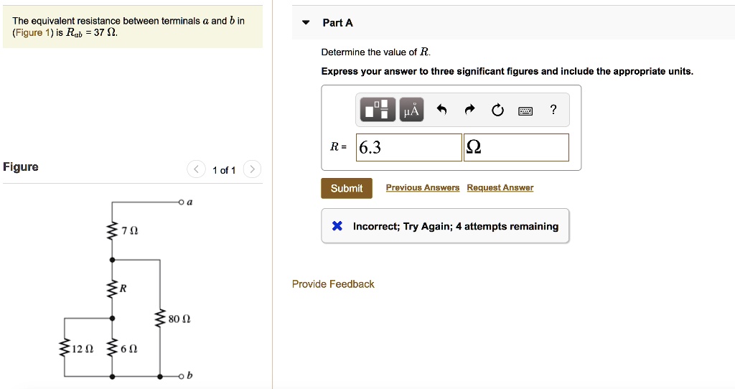The height and width of the screenshot is (389, 735).
Task: Click the 80 Ω resistor in circuit figure
Action: tap(160, 318)
